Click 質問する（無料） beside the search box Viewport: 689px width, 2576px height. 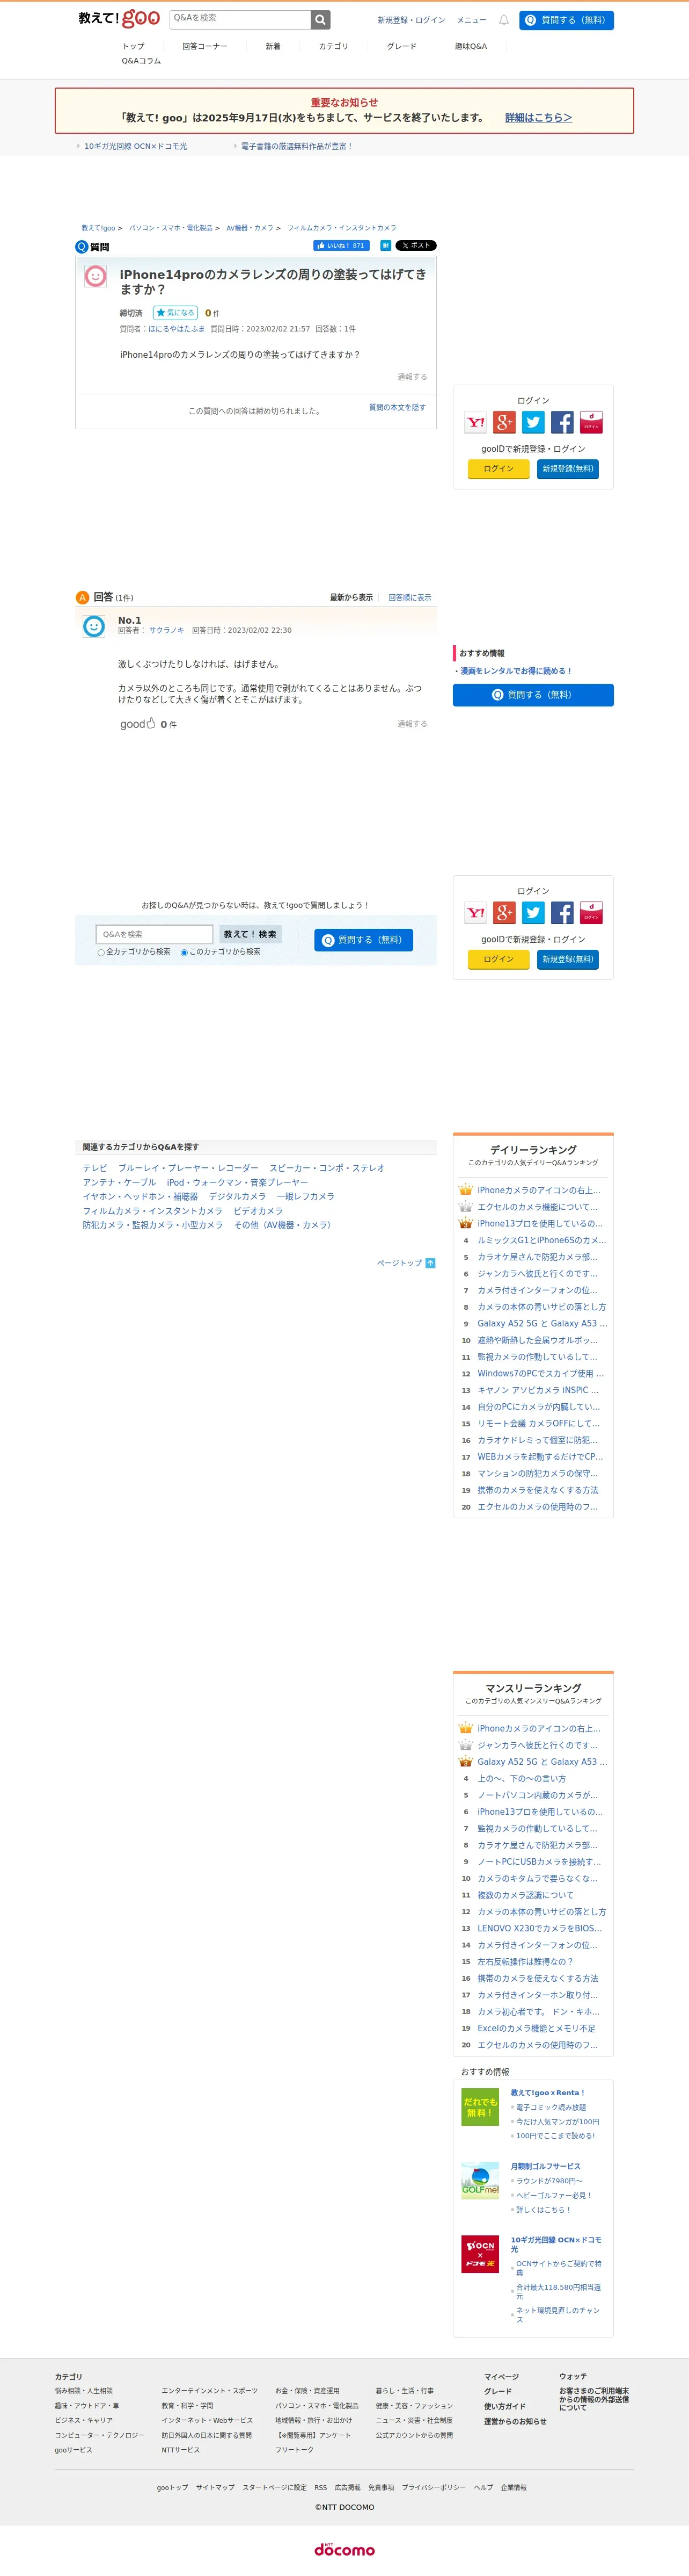tap(363, 940)
